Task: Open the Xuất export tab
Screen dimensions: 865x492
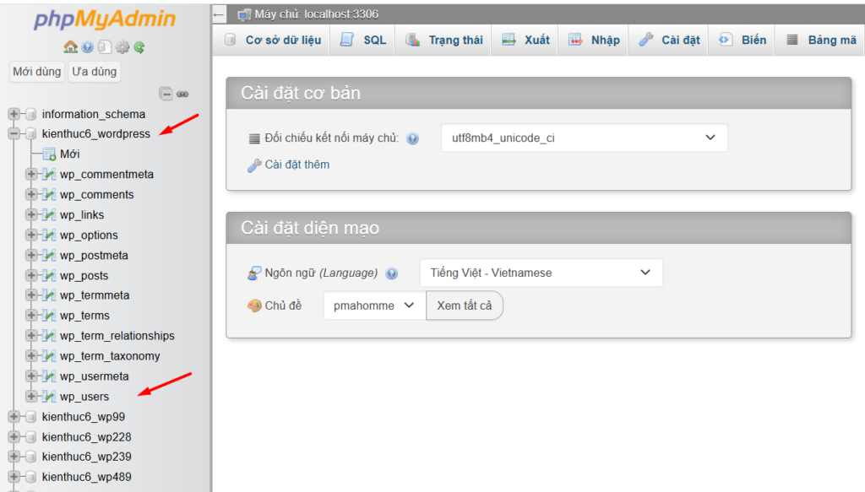Action: point(525,41)
